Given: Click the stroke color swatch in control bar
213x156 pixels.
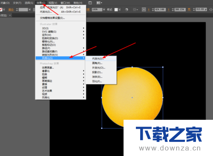Looking at the screenshot, I should 1,10.
